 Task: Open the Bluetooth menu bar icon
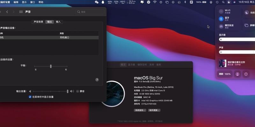pyautogui.click(x=185, y=2)
